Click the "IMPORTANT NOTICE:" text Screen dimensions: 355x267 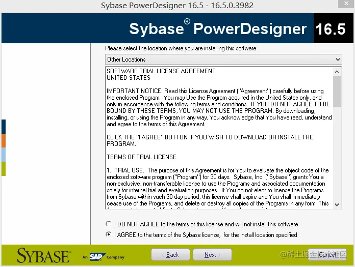(x=135, y=91)
